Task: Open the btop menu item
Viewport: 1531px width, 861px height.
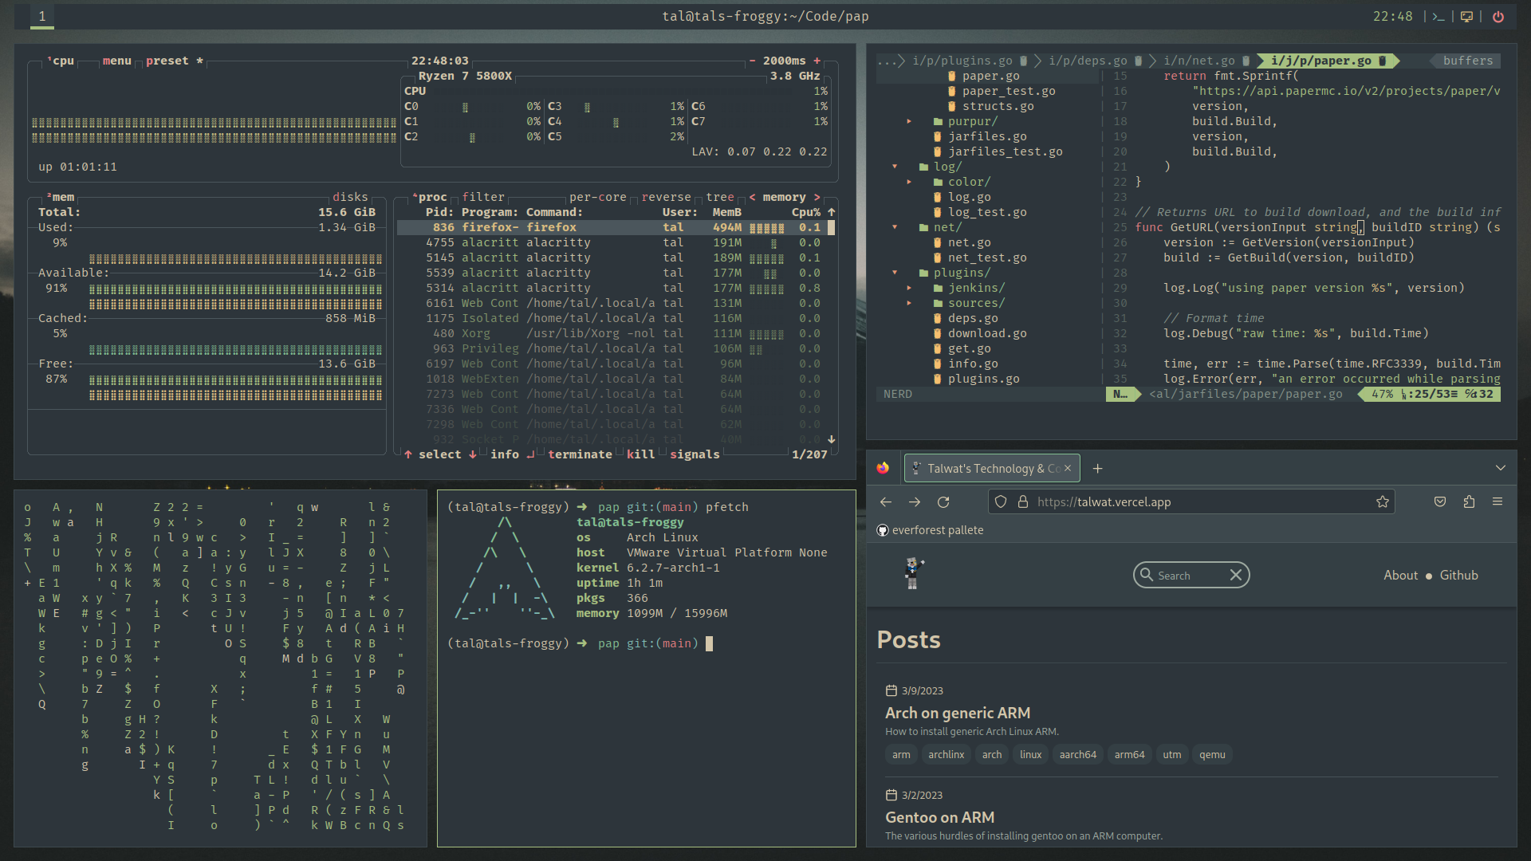Action: click(116, 61)
